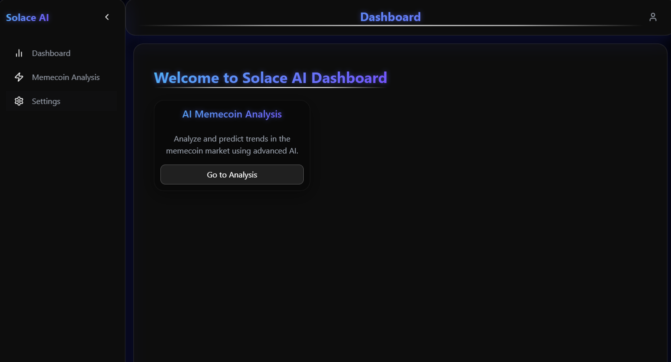The height and width of the screenshot is (362, 671).
Task: Select Dashboard from the sidebar menu
Action: (51, 53)
